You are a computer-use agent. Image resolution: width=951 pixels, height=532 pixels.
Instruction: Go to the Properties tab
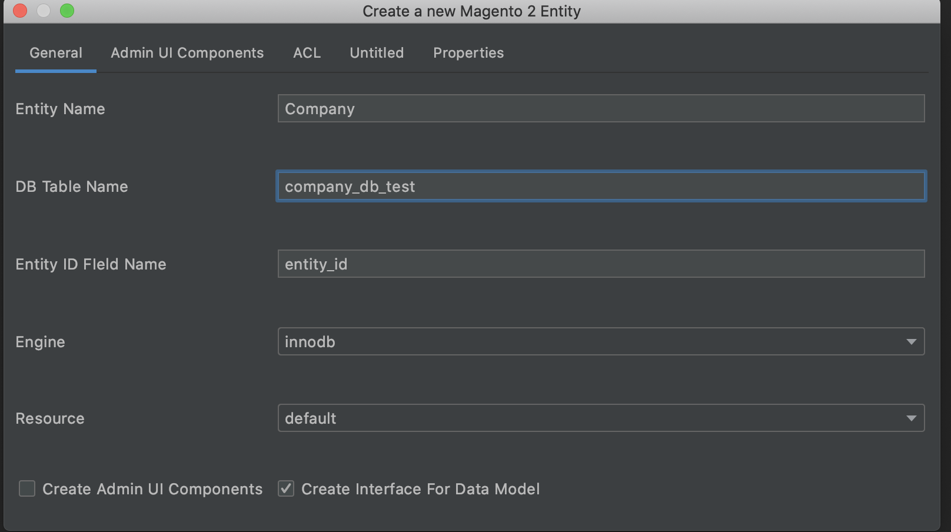[x=468, y=53]
